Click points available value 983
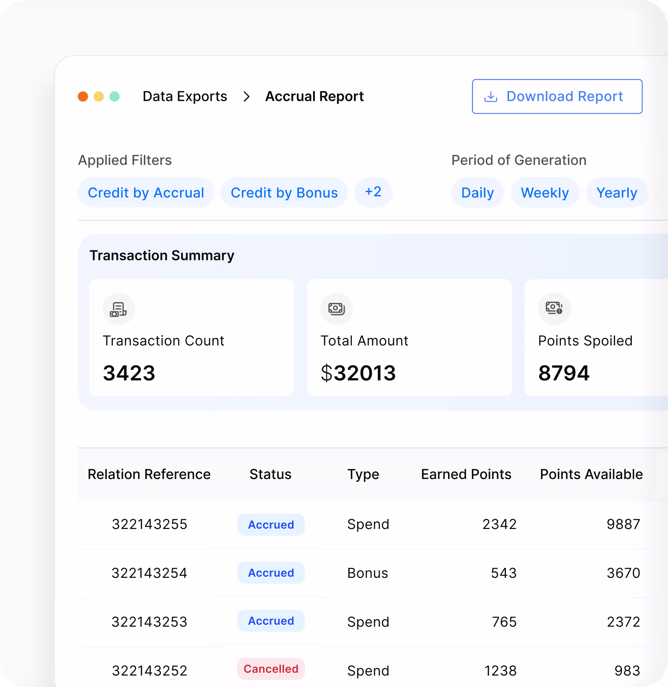 coord(628,671)
